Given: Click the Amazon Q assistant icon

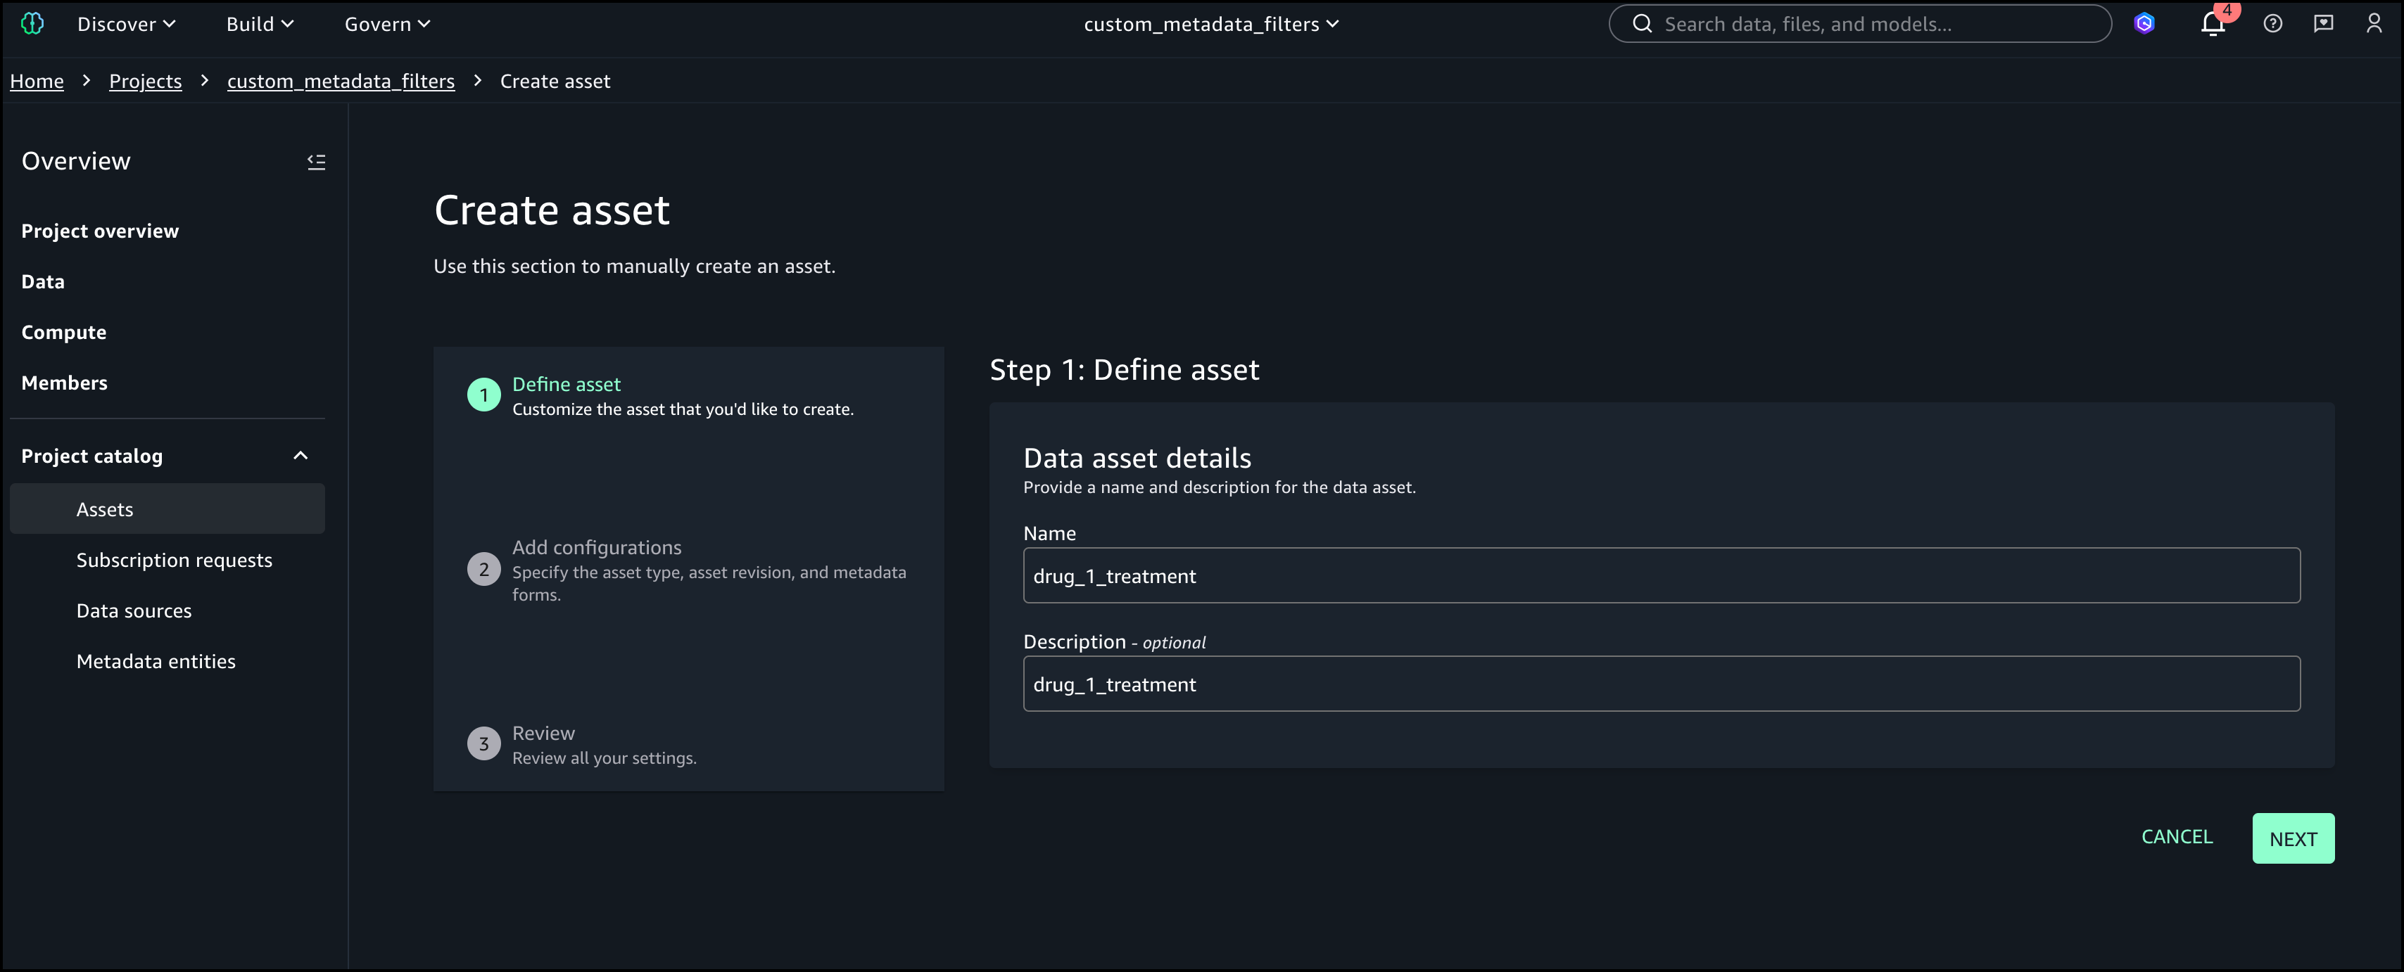Looking at the screenshot, I should tap(2144, 24).
